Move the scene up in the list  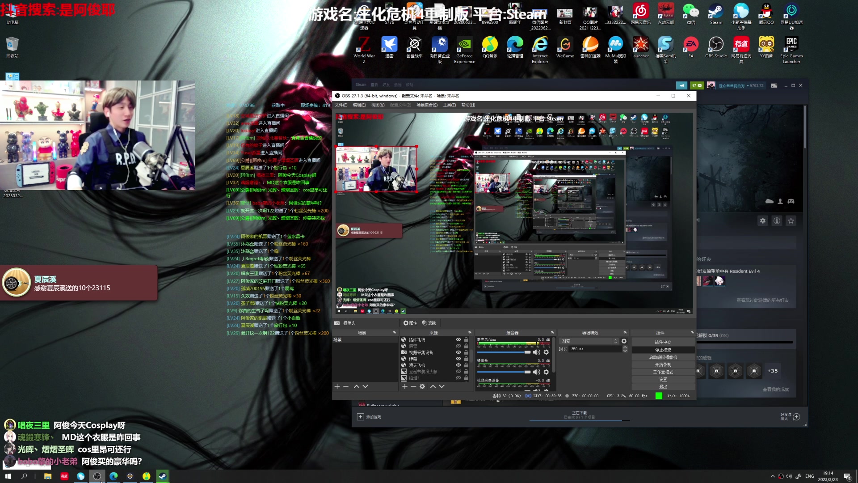click(x=357, y=386)
